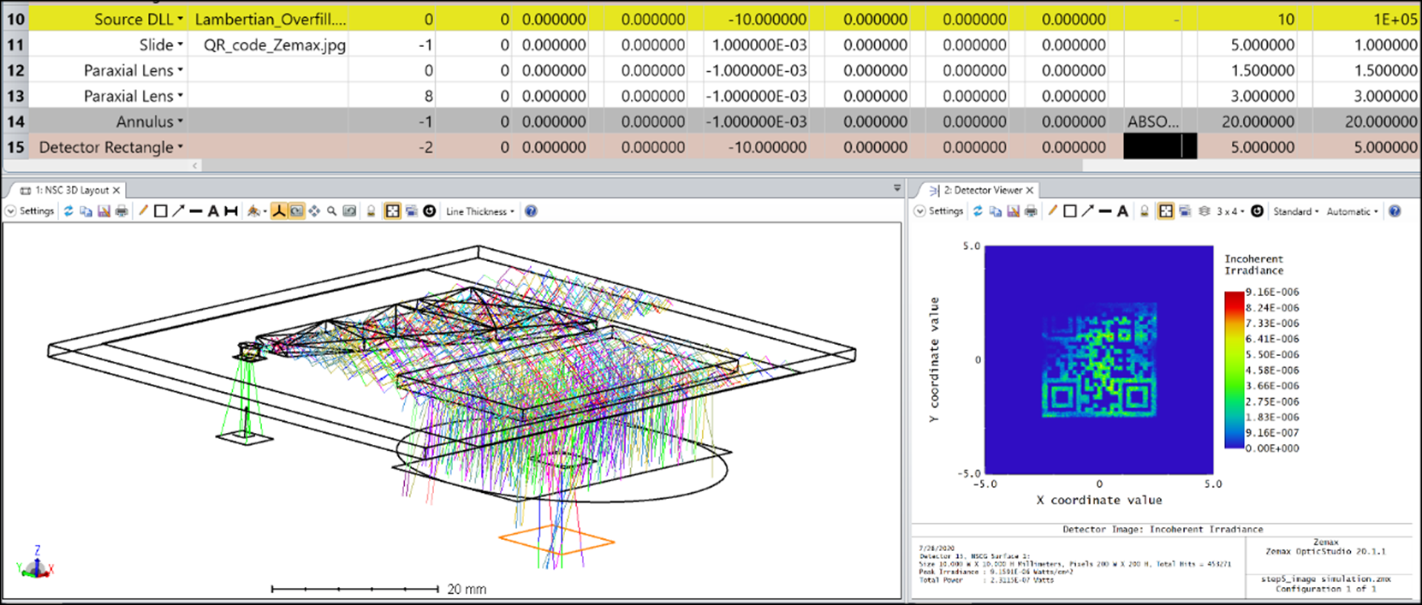Switch to the Detector Viewer tab
Viewport: 1422px width, 605px height.
coord(981,190)
